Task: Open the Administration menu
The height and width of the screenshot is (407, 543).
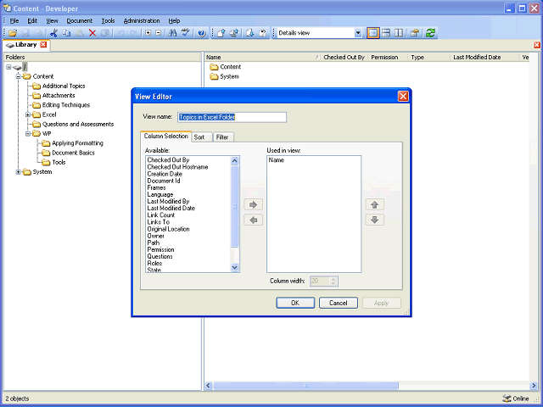Action: (142, 20)
